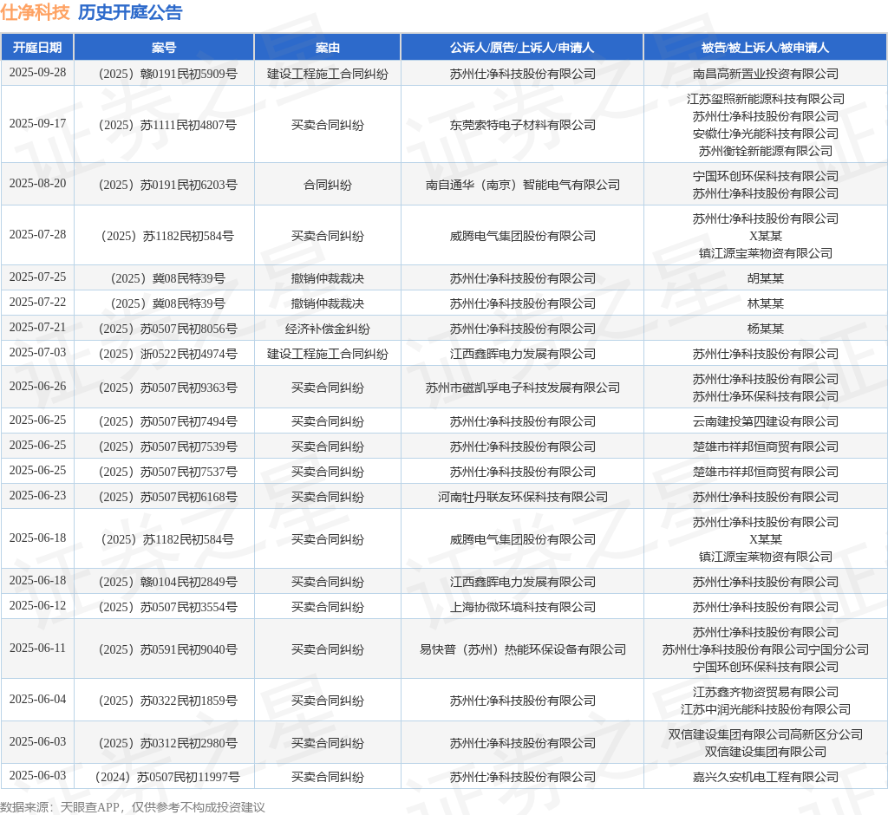Click 经济补偿金纠纷 case reason
The height and width of the screenshot is (815, 888).
pos(327,329)
